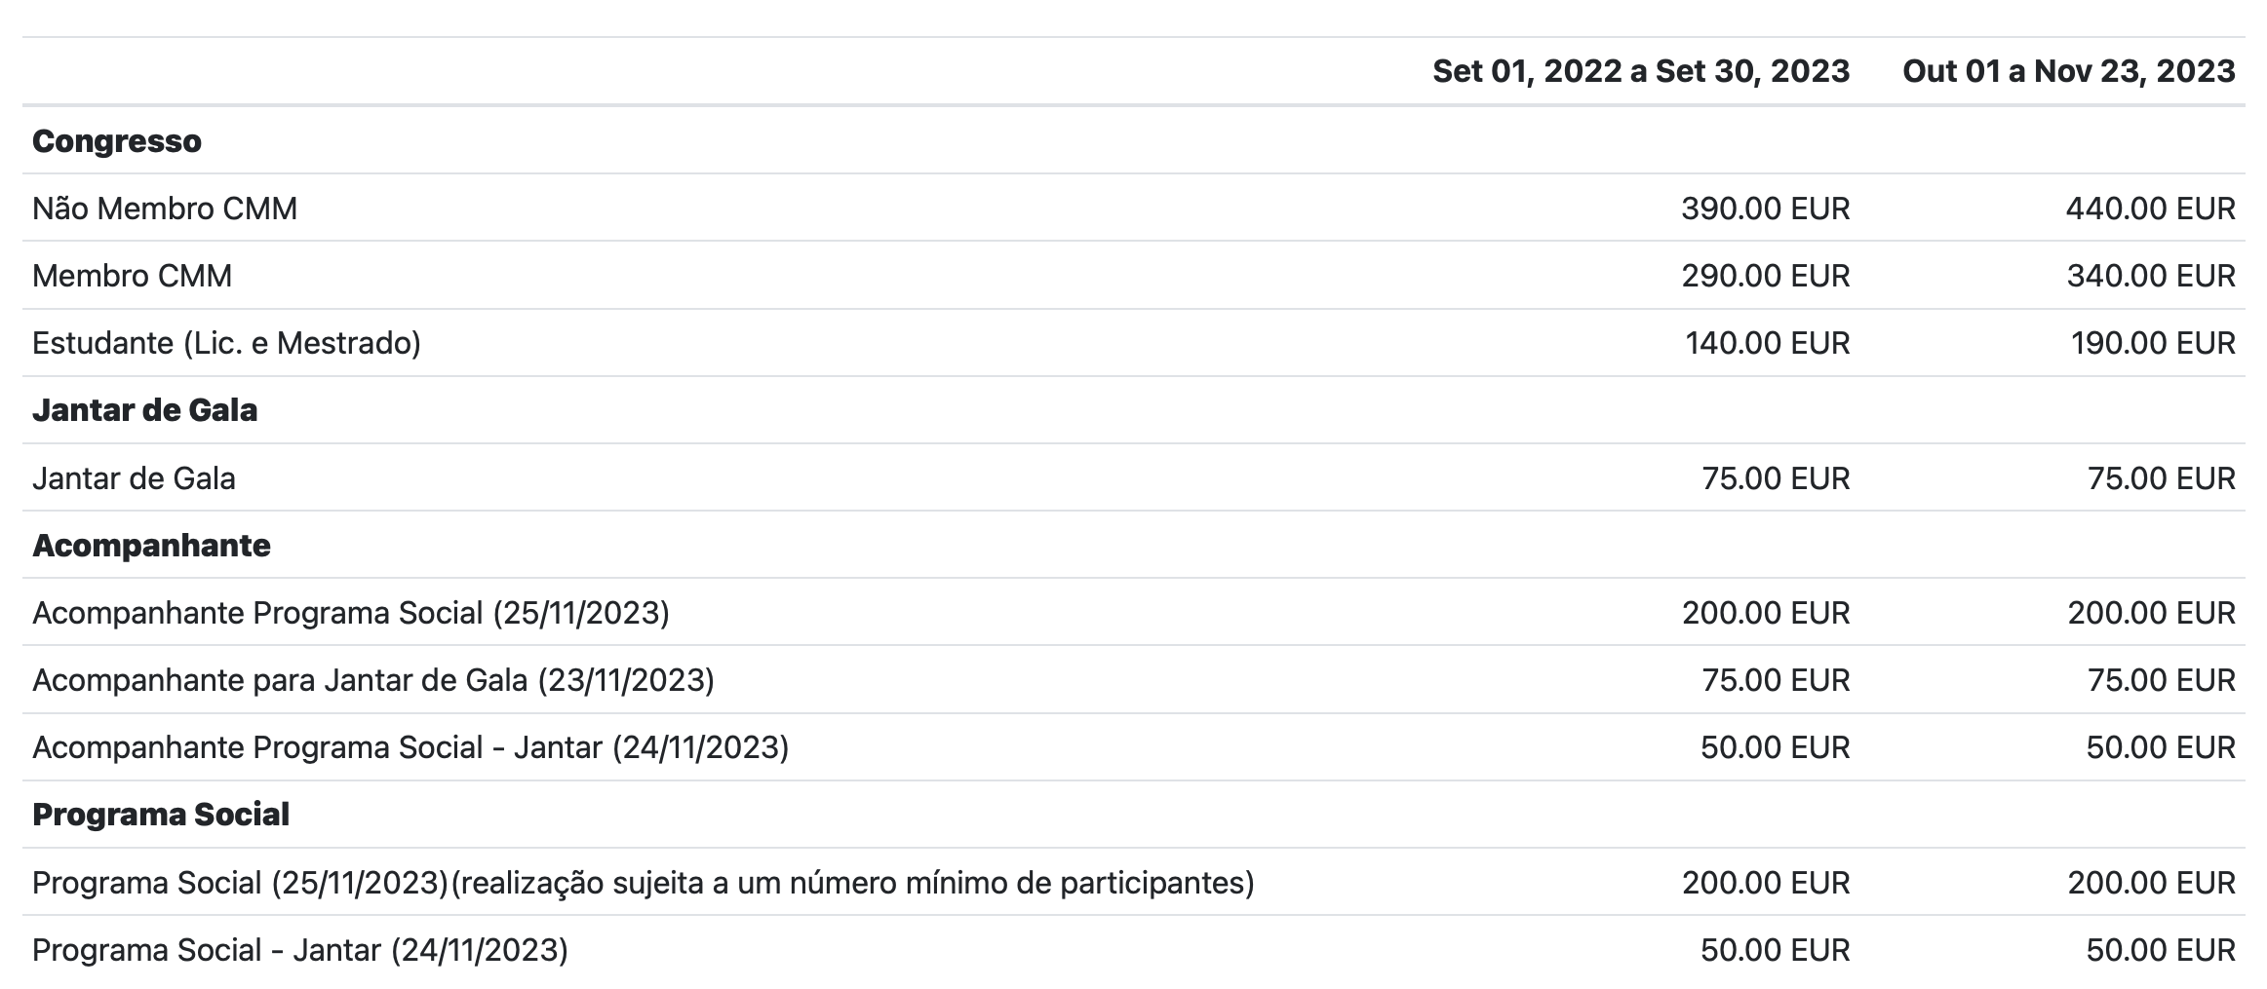Click the 140.00 EUR student early price
This screenshot has height=989, width=2267.
pyautogui.click(x=1767, y=343)
